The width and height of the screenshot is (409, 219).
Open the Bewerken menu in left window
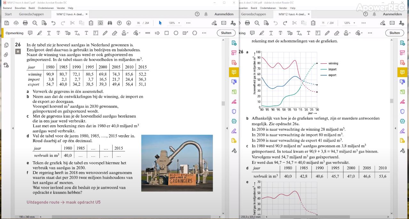[20, 8]
